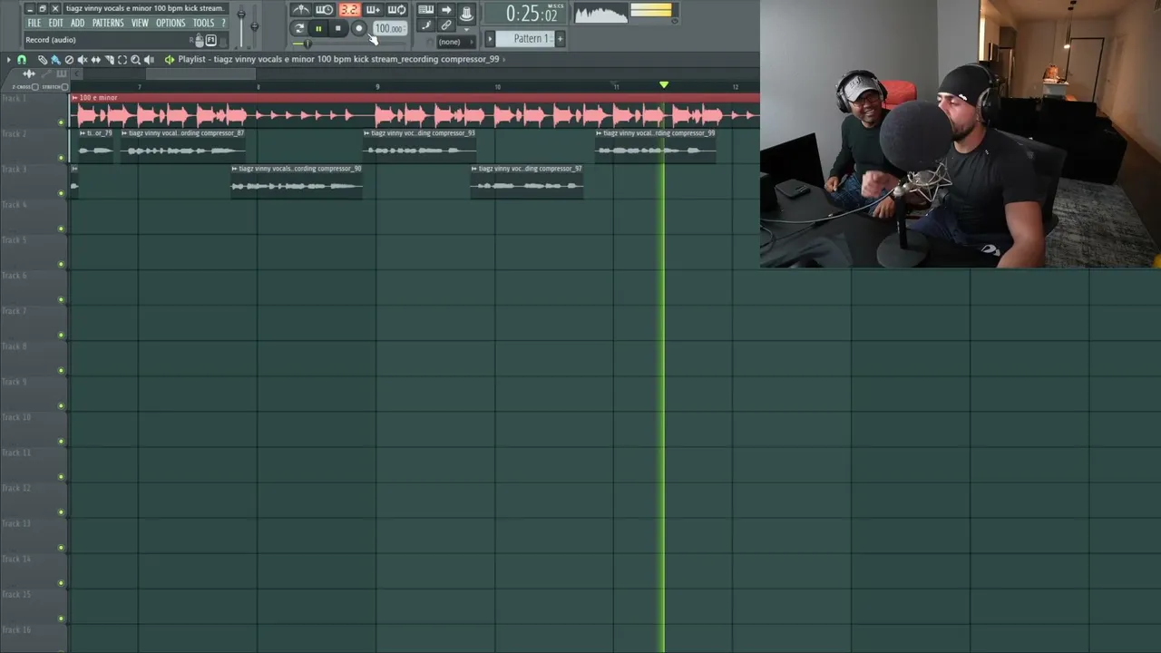This screenshot has height=653, width=1161.
Task: Expand pattern list arrow left of Pattern 1
Action: tap(490, 38)
